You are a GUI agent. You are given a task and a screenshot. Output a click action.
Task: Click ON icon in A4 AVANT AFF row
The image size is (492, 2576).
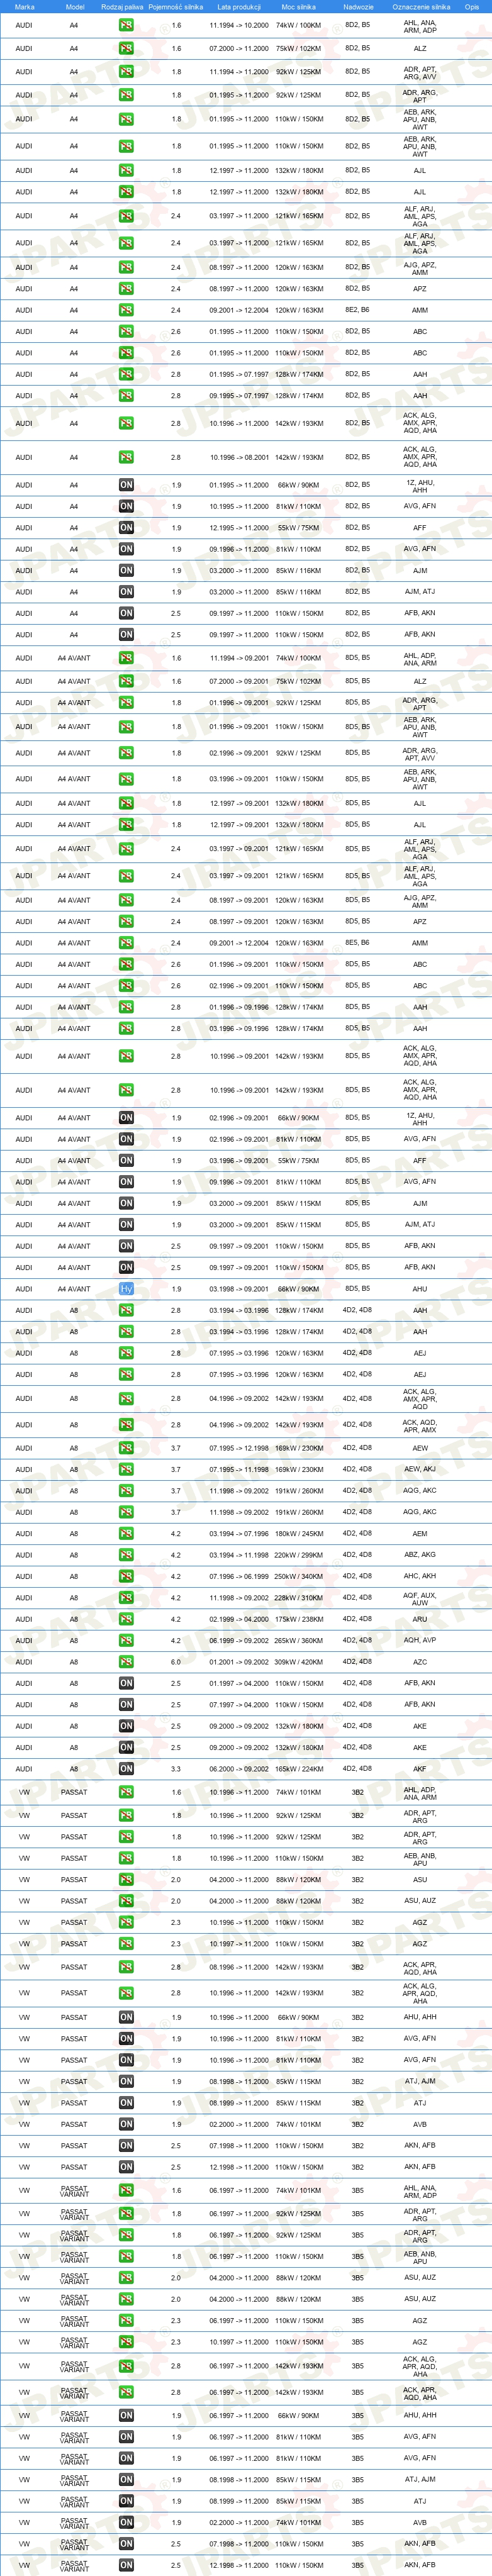(126, 1161)
